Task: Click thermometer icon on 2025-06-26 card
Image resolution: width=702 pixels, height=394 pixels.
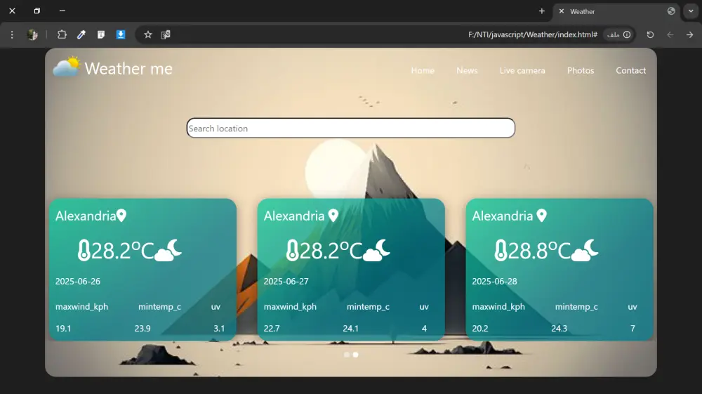Action: click(84, 250)
